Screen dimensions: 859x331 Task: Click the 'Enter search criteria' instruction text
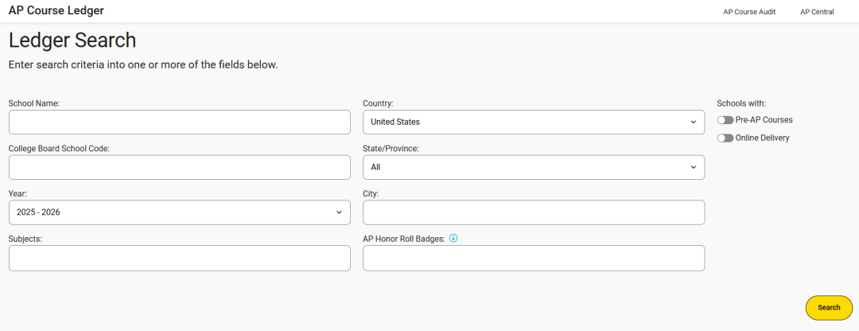click(143, 65)
